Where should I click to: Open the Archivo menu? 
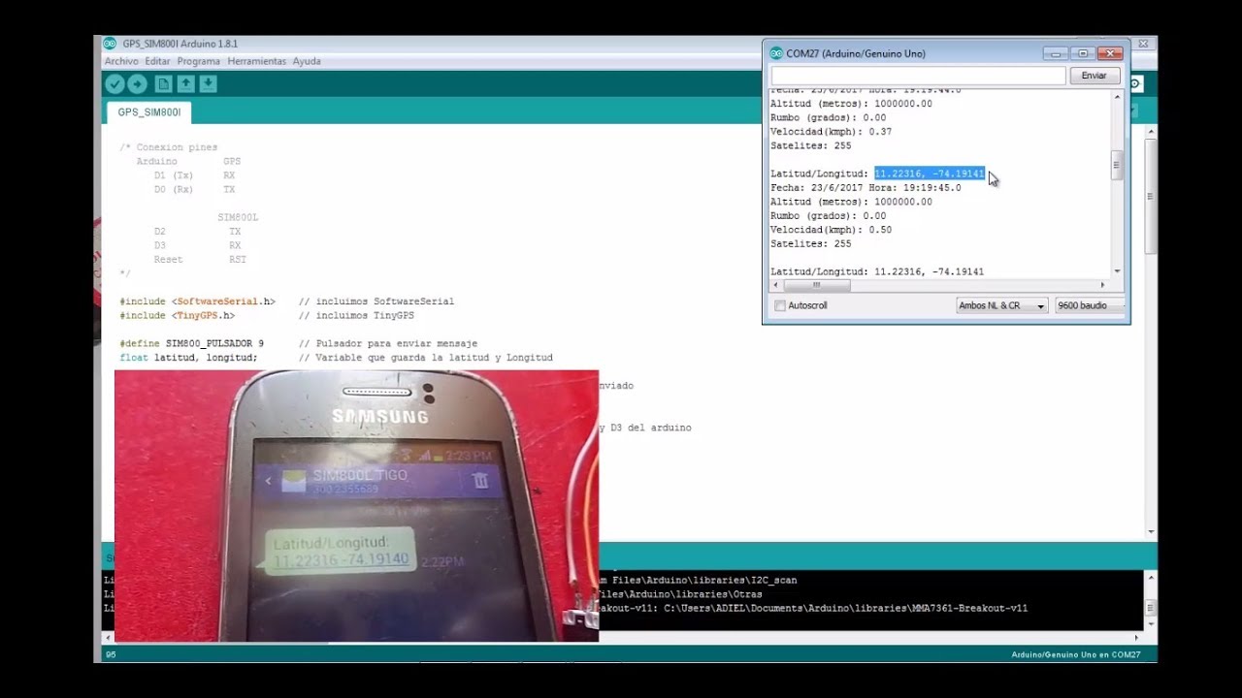click(x=121, y=61)
